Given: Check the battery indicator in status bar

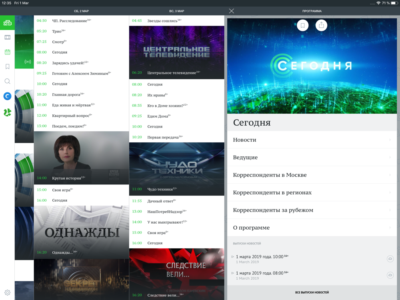Looking at the screenshot, I should [394, 3].
